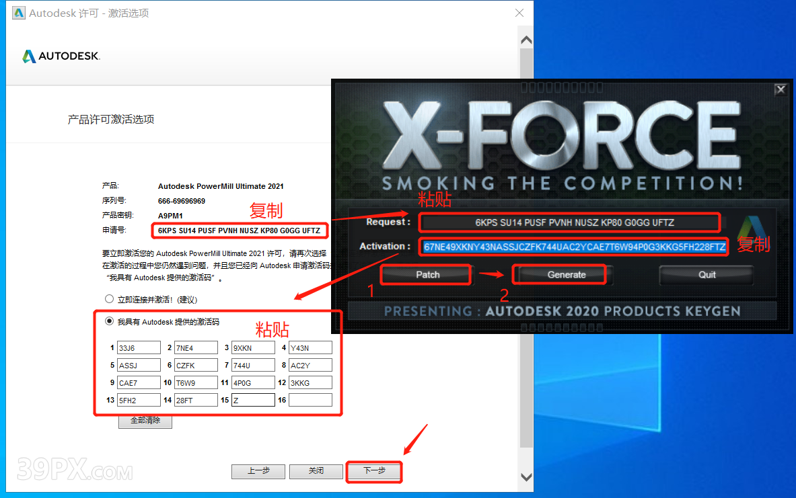Click activation code field 9 containing CAE7
Screen dimensions: 796x498
pyautogui.click(x=139, y=383)
